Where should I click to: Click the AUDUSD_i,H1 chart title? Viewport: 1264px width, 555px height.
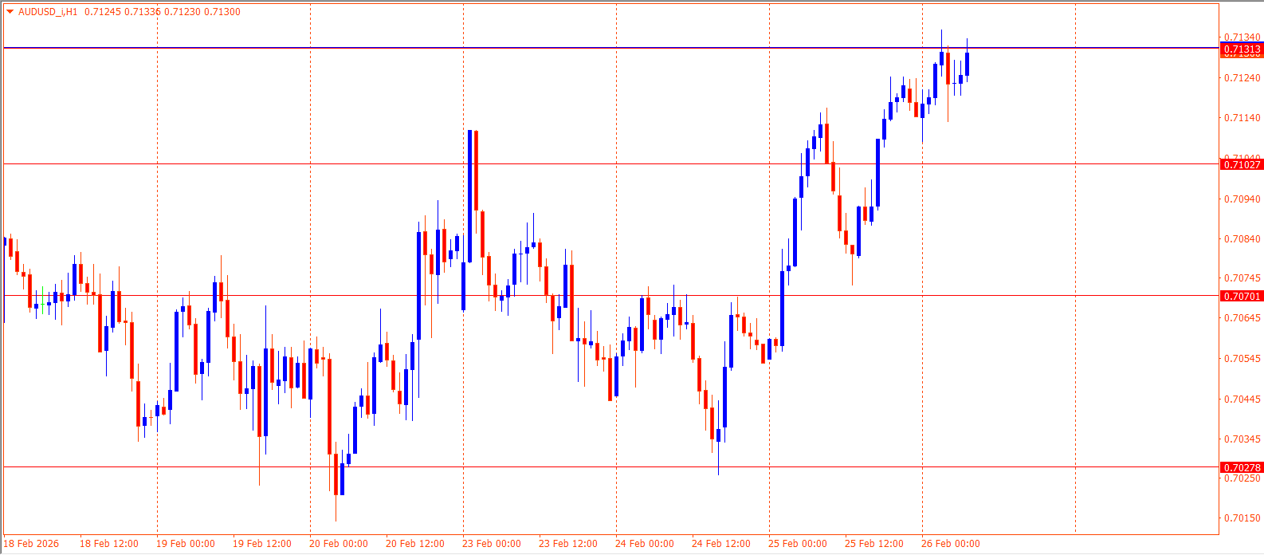pyautogui.click(x=48, y=12)
